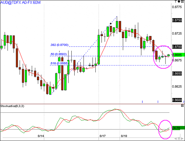
Task: Click the 8/18 date label
Action: (x=124, y=136)
